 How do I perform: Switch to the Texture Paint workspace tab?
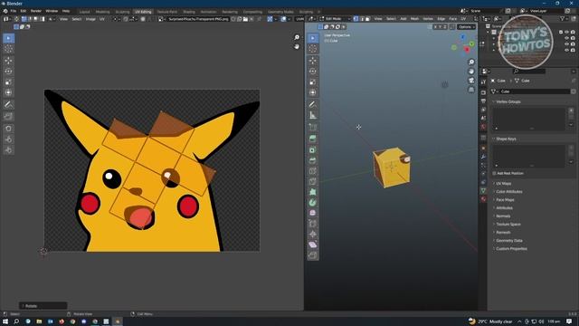point(166,12)
